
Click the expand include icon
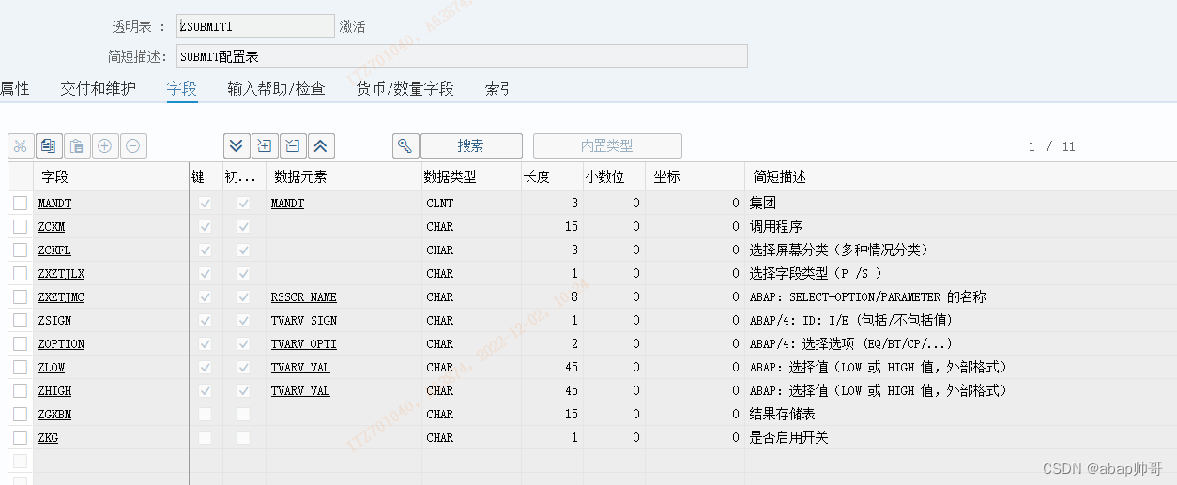[x=265, y=145]
